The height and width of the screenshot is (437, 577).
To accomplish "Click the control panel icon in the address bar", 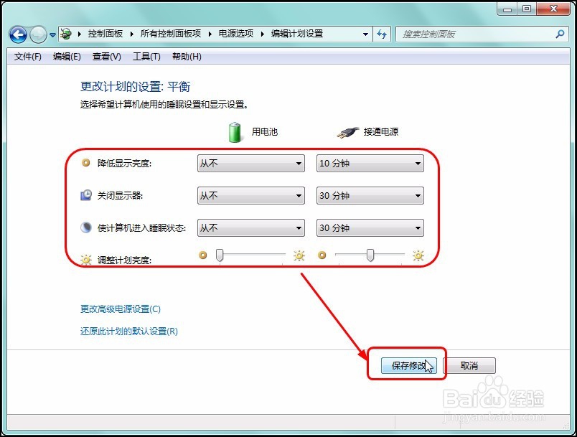I will (65, 33).
